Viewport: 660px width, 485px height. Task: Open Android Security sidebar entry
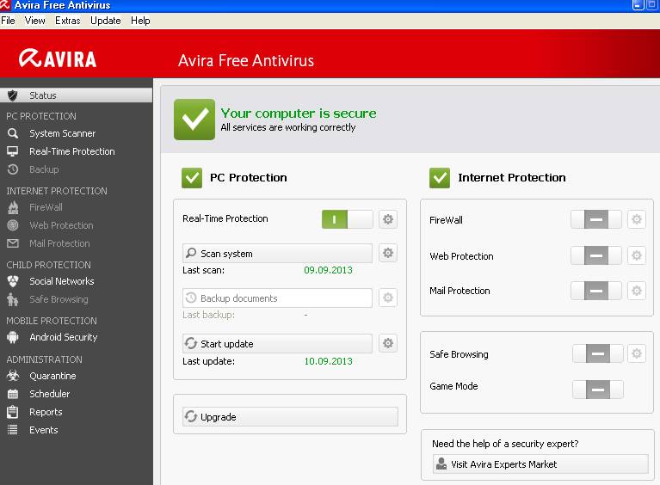click(x=63, y=337)
